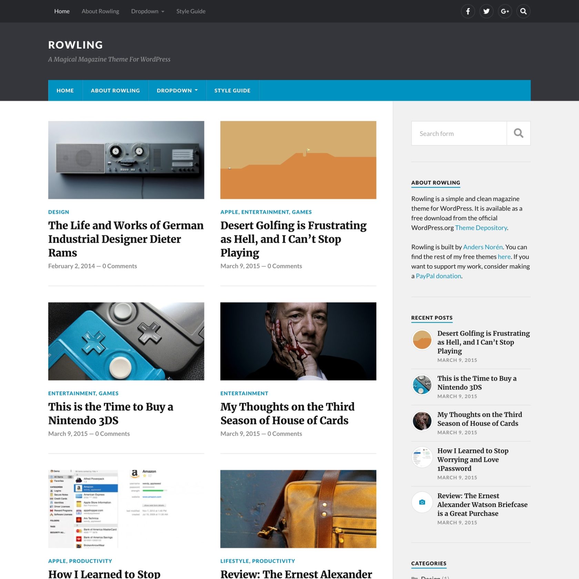579x579 pixels.
Task: Open the Anders Norén author link
Action: point(482,247)
